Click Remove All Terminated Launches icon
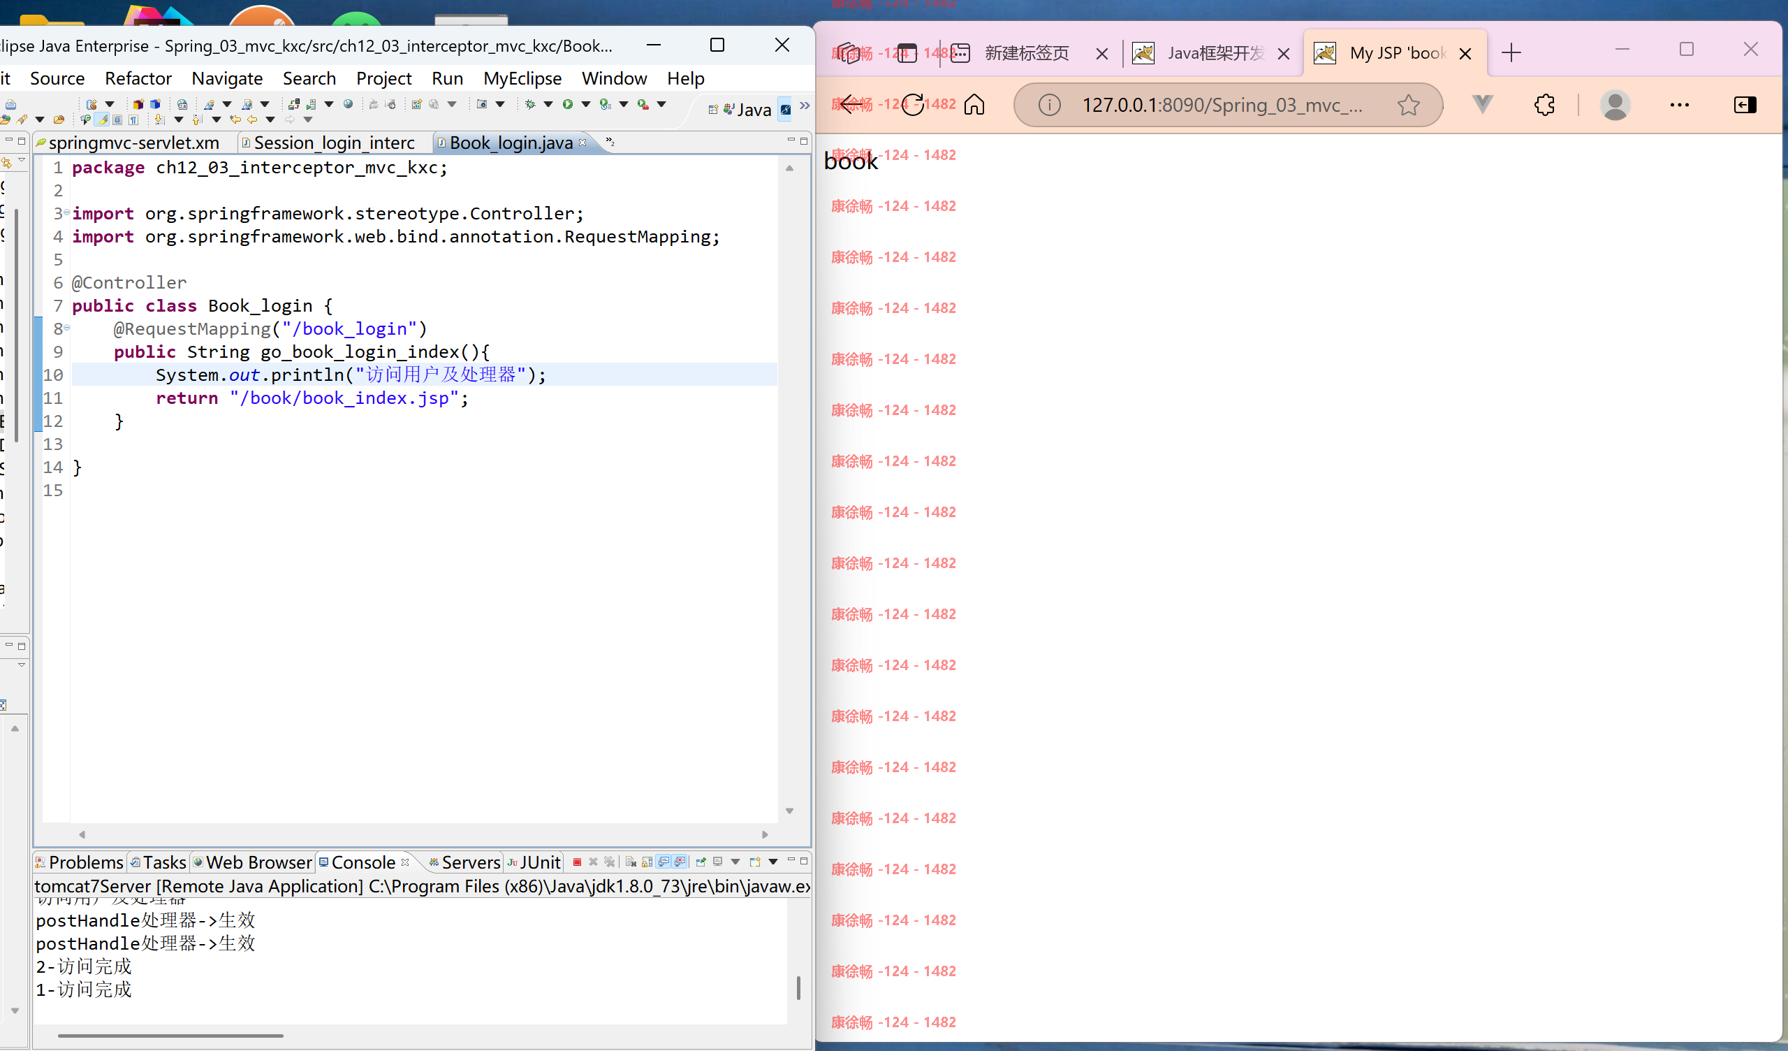This screenshot has height=1051, width=1788. pos(610,862)
